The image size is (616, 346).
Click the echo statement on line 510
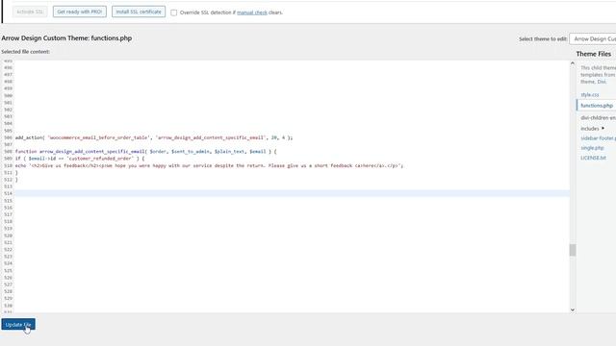[x=209, y=165]
